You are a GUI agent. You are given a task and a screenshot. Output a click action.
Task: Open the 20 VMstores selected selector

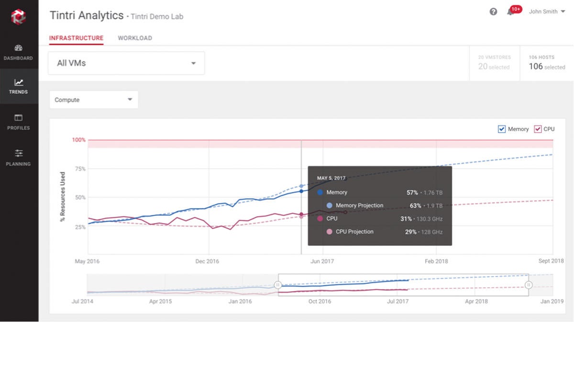[x=494, y=63]
